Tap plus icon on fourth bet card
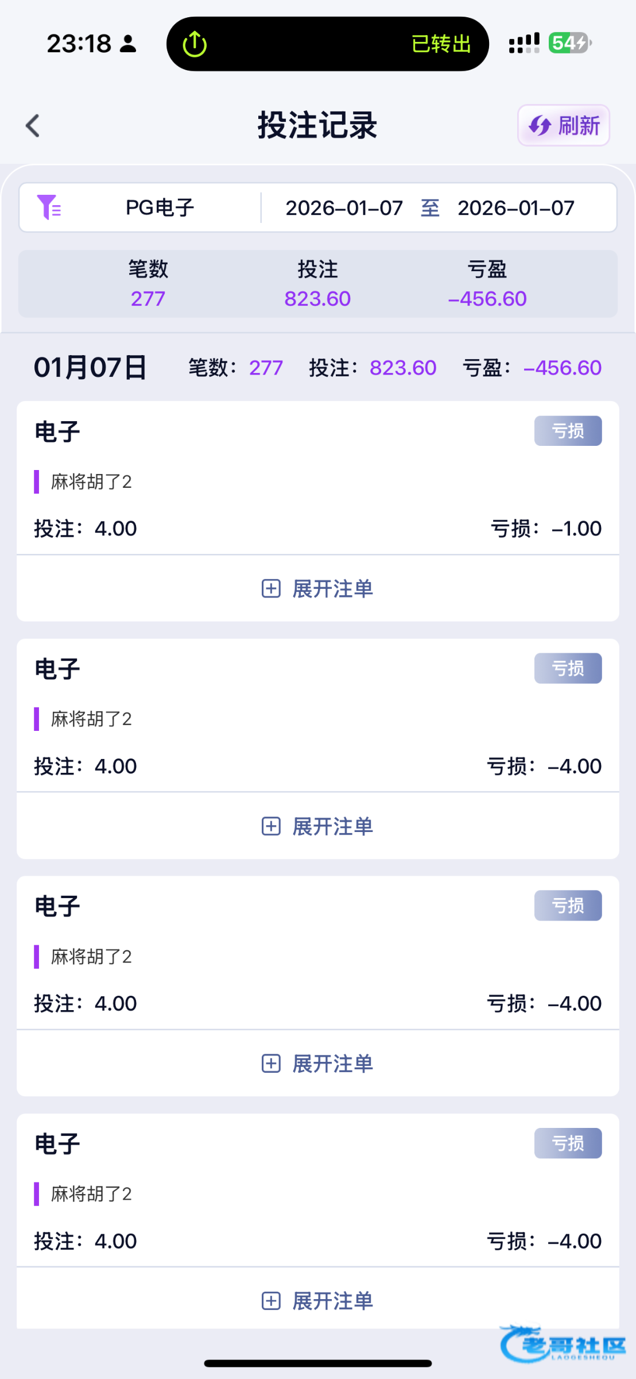Viewport: 636px width, 1379px height. coord(271,1301)
